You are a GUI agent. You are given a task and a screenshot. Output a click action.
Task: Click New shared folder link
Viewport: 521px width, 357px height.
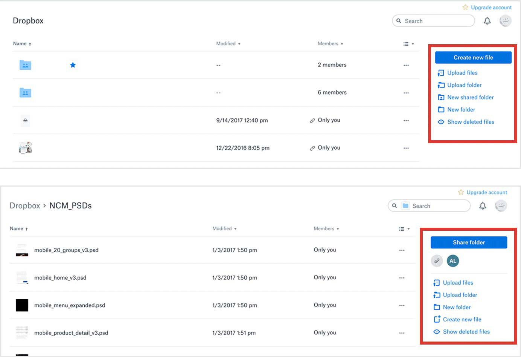click(466, 97)
